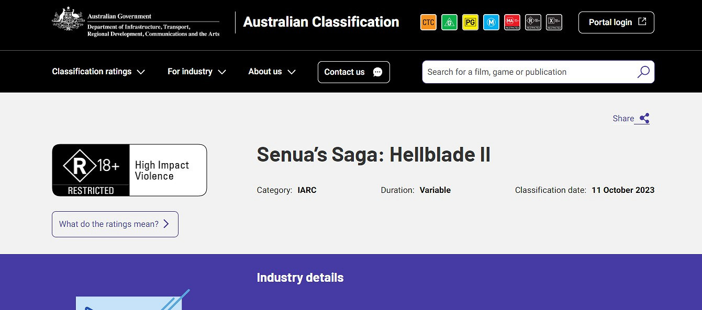Click the Australian Classification site title
The width and height of the screenshot is (702, 310).
(x=321, y=22)
